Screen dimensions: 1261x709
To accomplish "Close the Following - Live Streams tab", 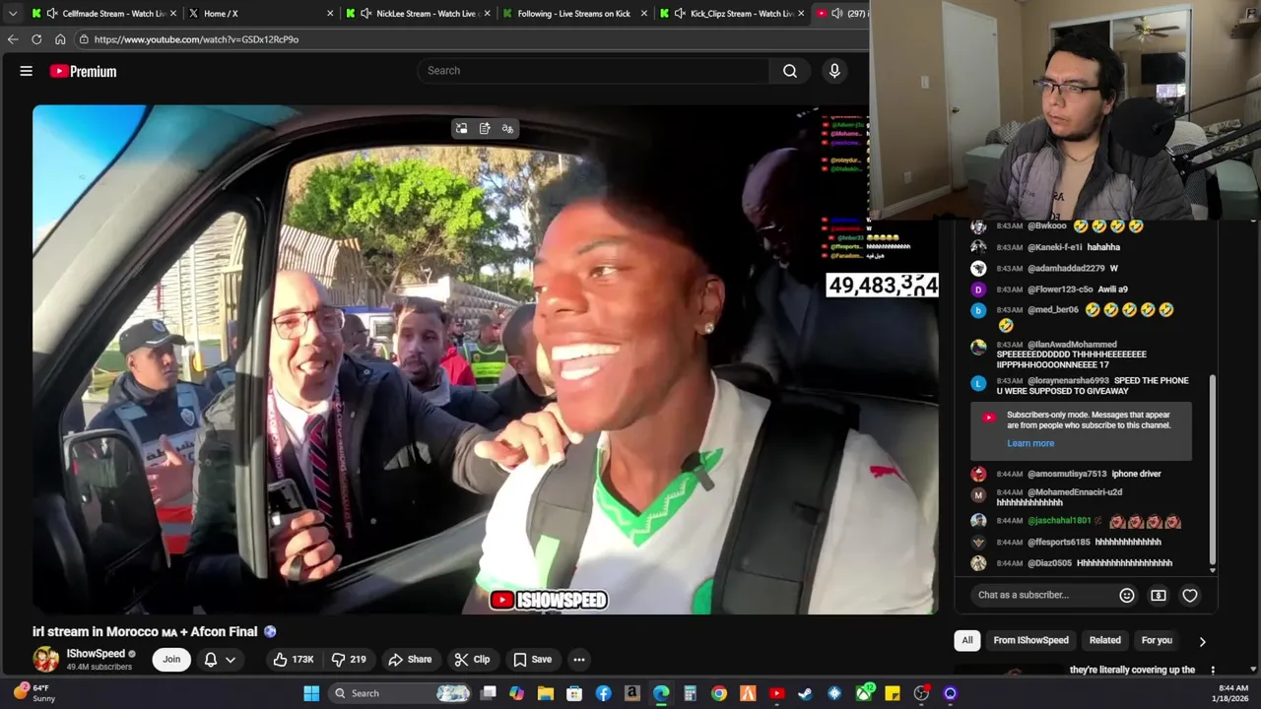I will pyautogui.click(x=644, y=13).
